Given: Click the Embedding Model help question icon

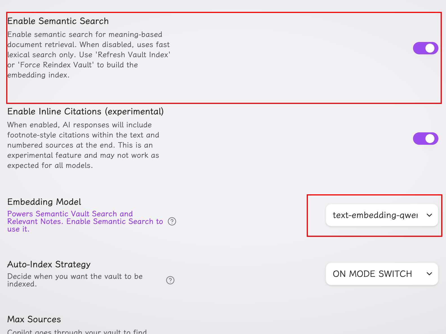Looking at the screenshot, I should (172, 221).
